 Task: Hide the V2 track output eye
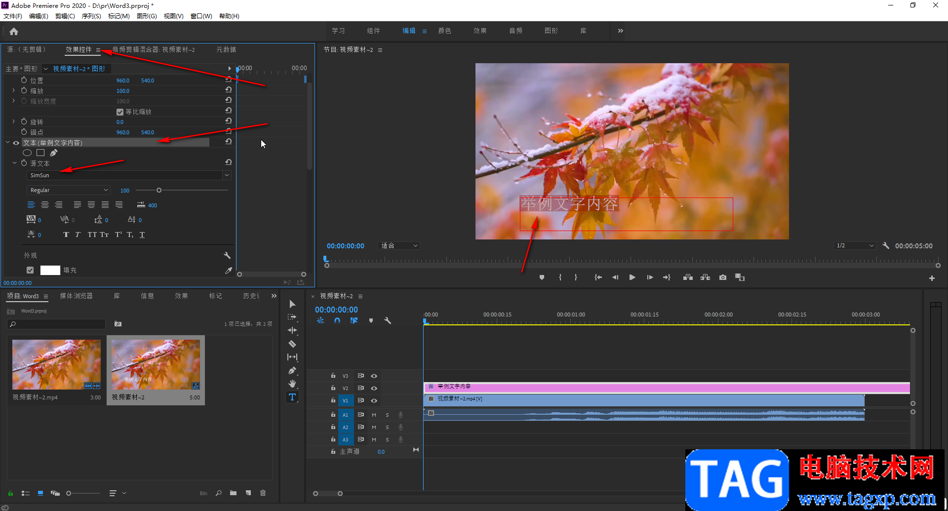[374, 388]
